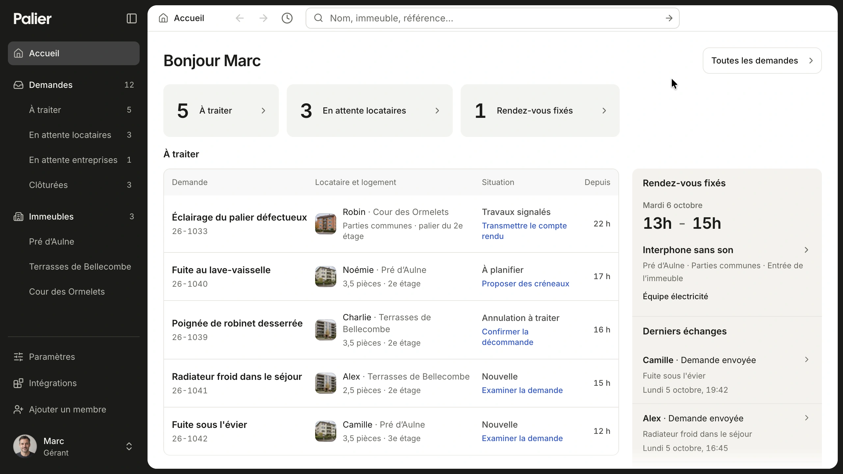Click the magnifier search icon
843x474 pixels.
point(318,18)
